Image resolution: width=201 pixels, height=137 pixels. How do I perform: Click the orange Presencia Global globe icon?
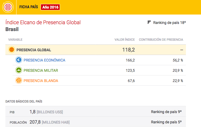pyautogui.click(x=12, y=50)
